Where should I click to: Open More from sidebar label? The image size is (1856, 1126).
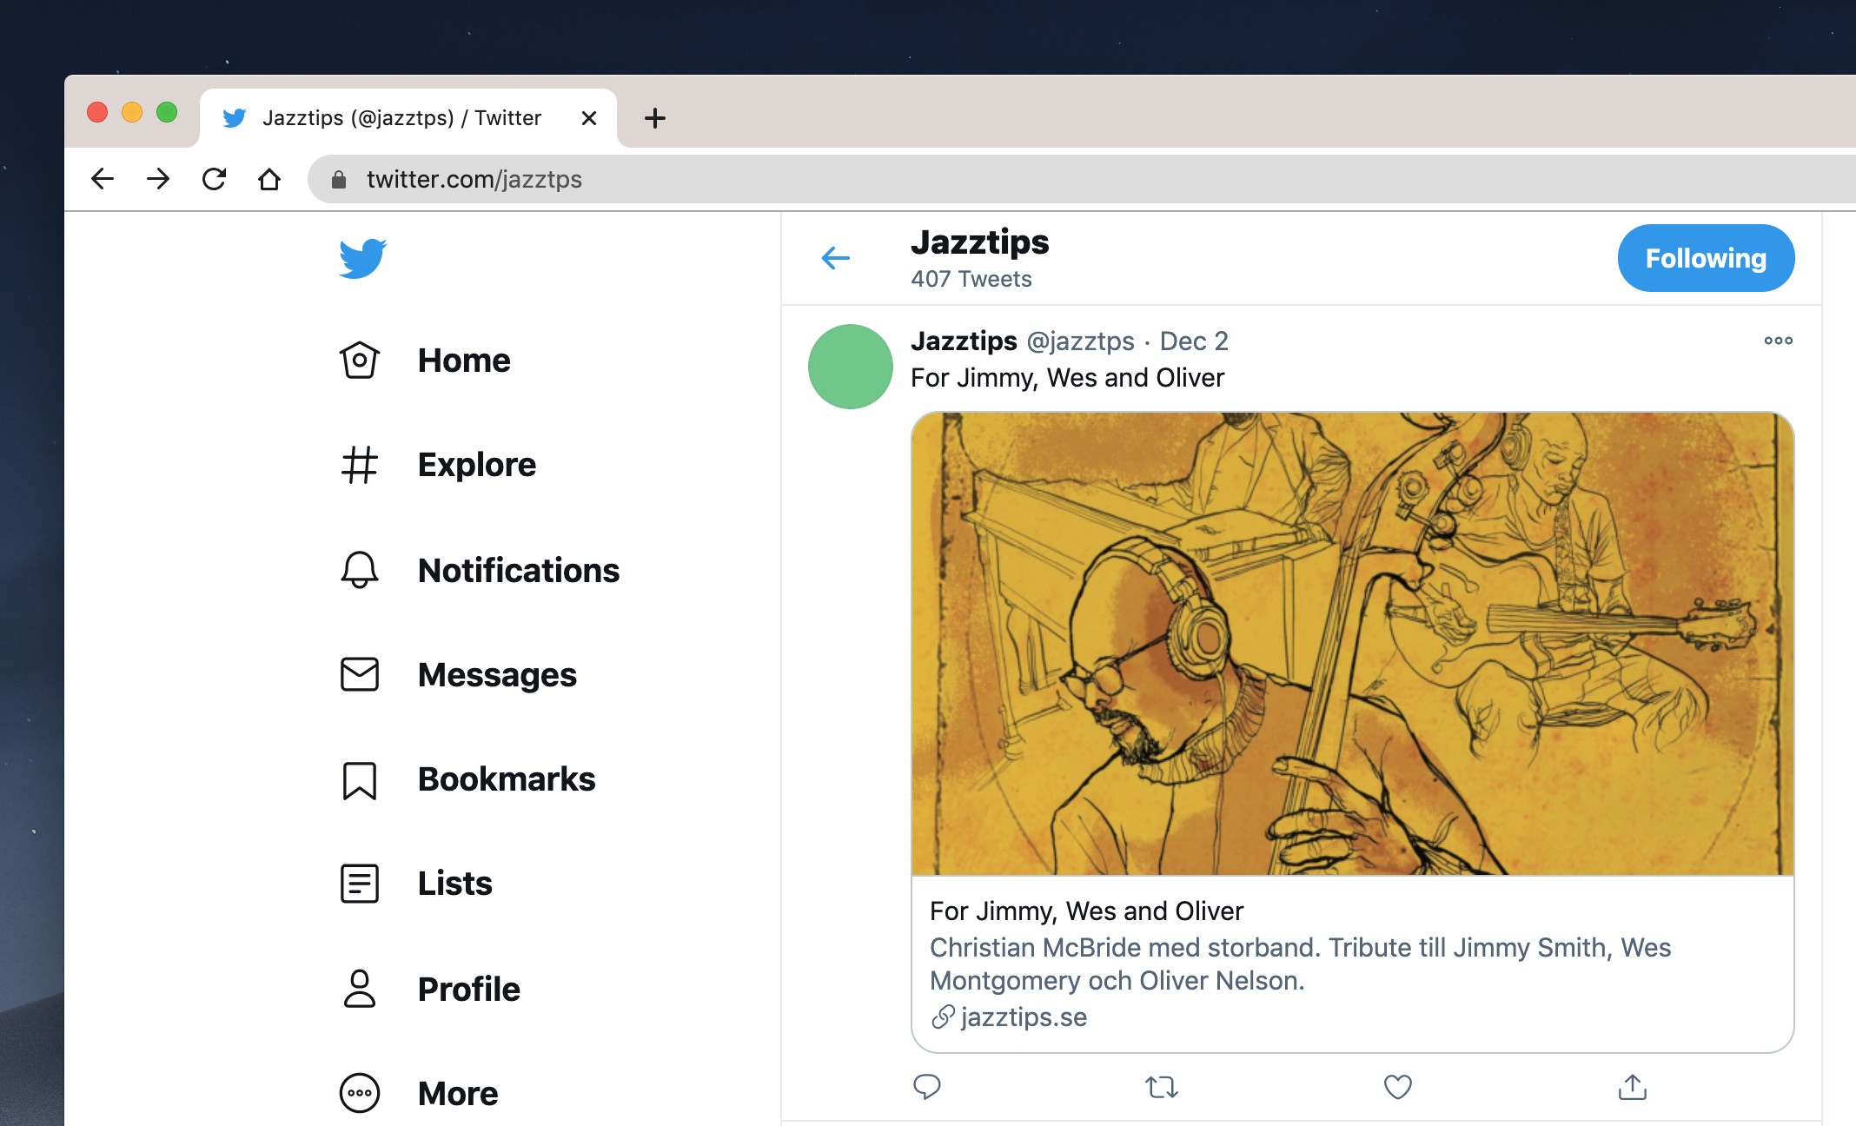[x=458, y=1094]
